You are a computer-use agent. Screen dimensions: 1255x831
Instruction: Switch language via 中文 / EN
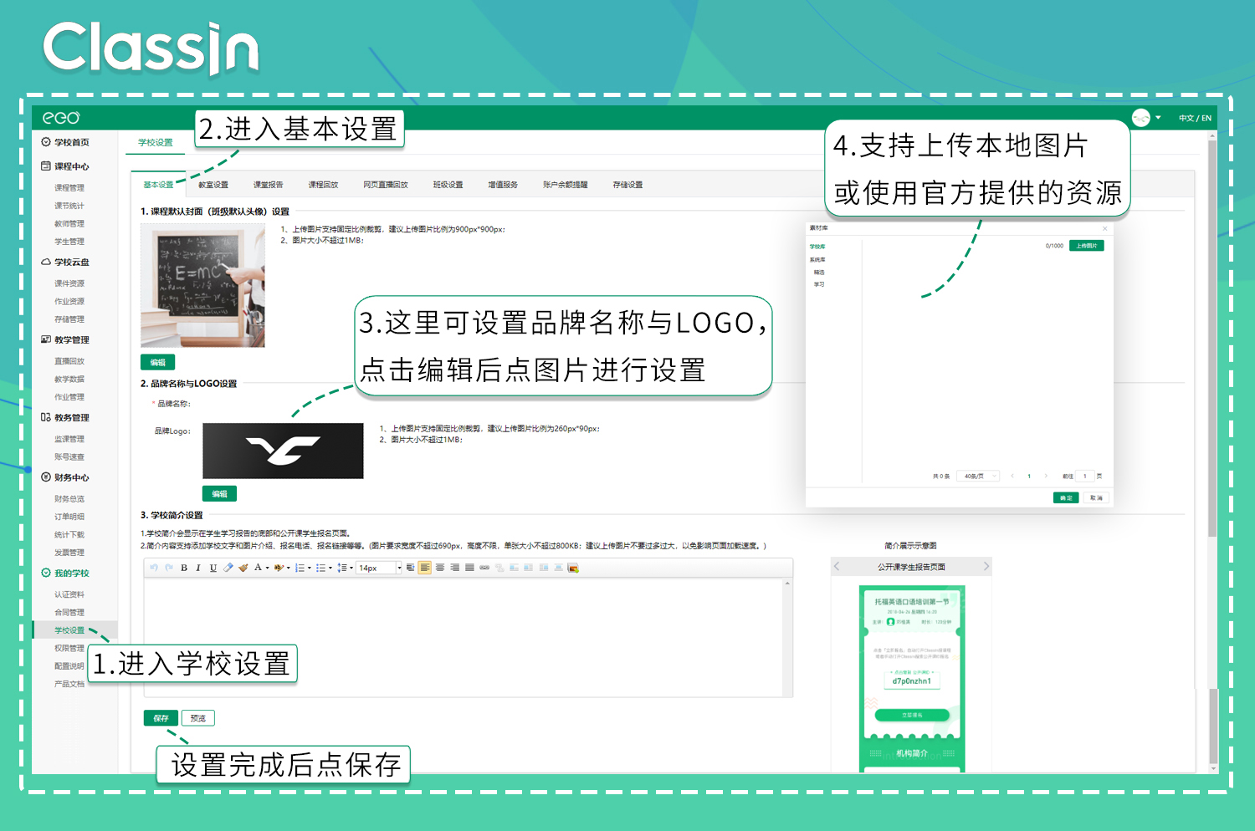coord(1195,118)
